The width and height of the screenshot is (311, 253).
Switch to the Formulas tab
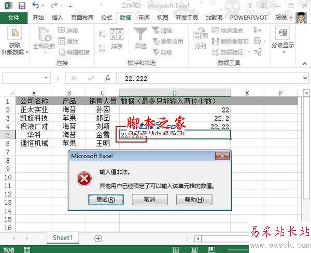pos(107,18)
